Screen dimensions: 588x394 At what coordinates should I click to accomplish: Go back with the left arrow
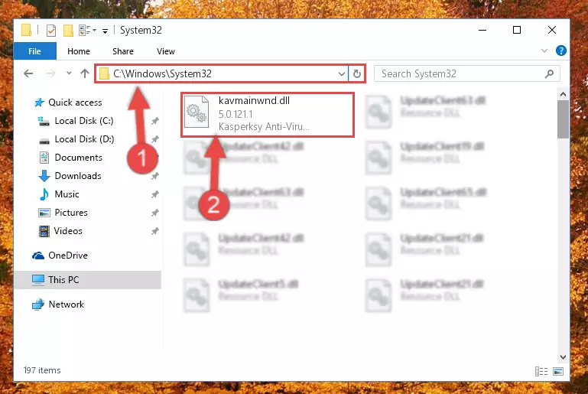point(28,73)
